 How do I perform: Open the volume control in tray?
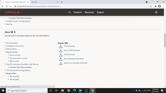[145, 90]
